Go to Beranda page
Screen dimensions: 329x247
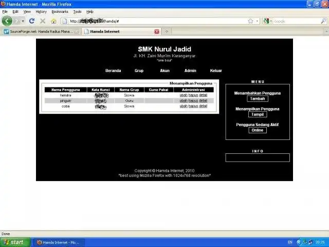pos(113,71)
